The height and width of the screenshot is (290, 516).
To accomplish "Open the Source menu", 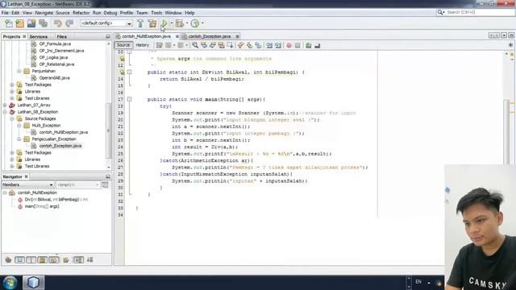I will tap(63, 13).
